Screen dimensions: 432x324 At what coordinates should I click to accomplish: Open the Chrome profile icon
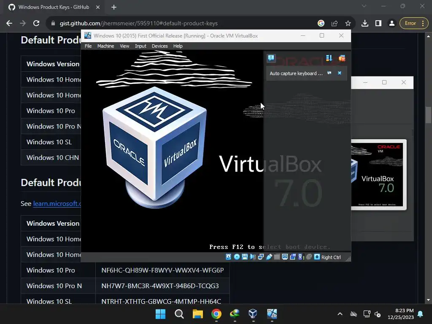pyautogui.click(x=392, y=24)
